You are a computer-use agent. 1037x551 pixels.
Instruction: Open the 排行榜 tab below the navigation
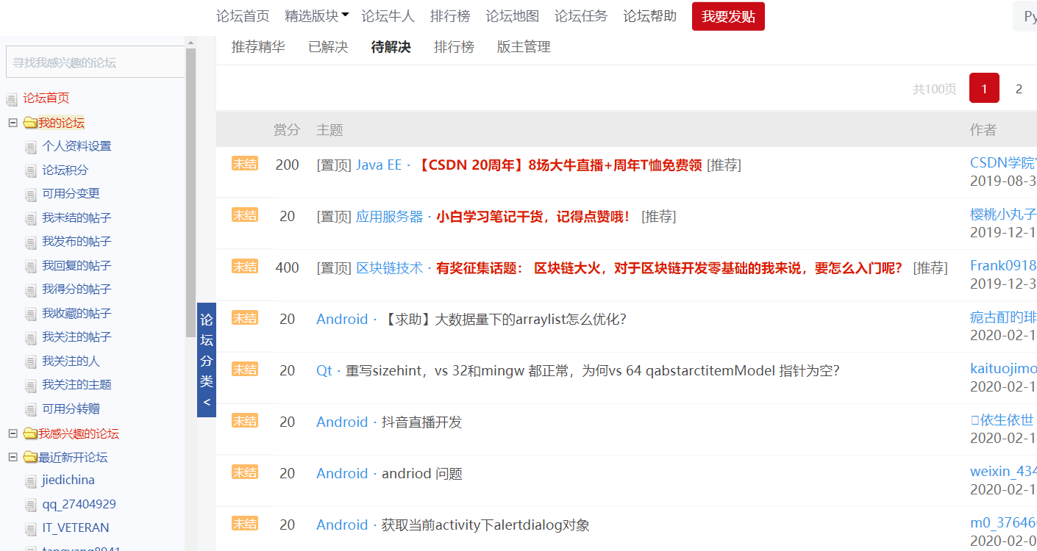[454, 47]
